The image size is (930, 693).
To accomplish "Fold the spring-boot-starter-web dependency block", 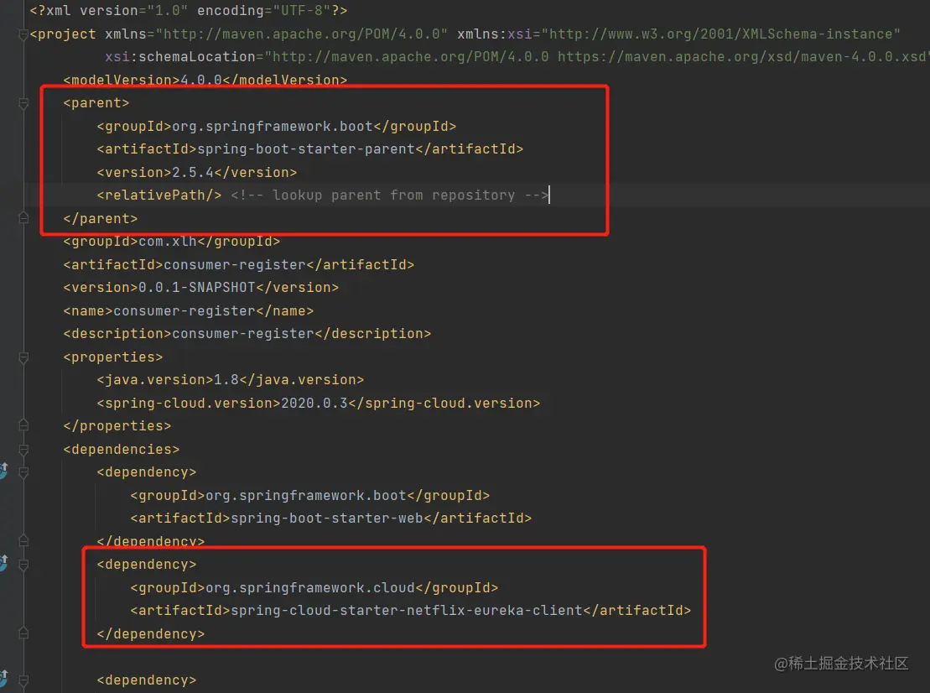I will pos(23,473).
